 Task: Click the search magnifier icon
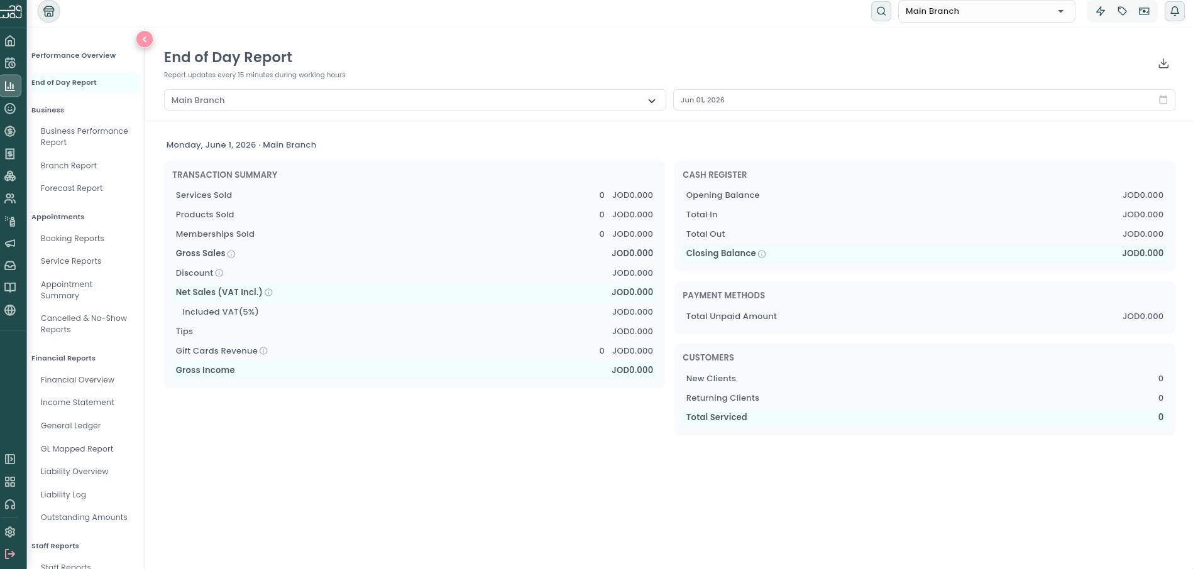[x=881, y=11]
